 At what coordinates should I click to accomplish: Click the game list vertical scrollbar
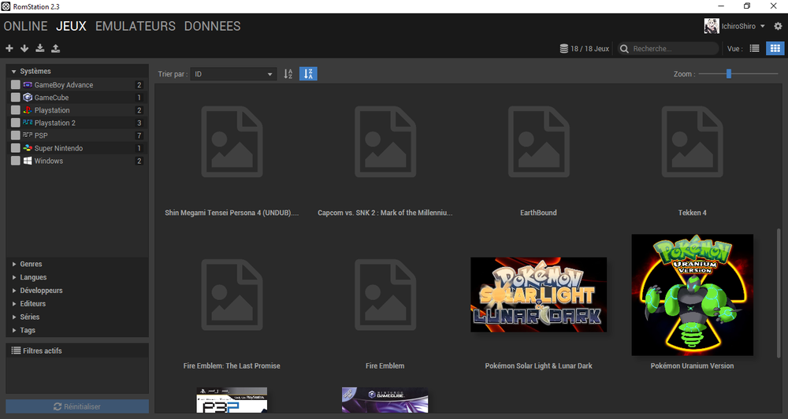779,292
